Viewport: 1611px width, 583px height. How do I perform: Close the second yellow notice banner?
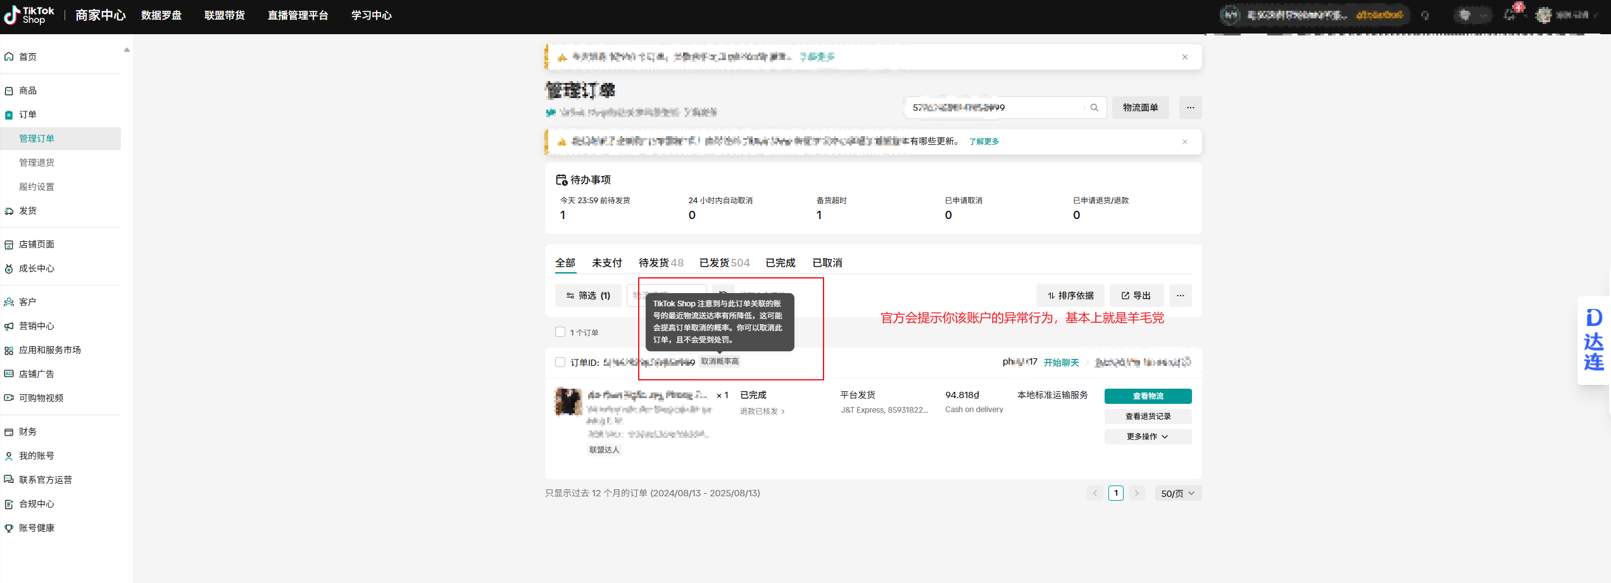1185,142
